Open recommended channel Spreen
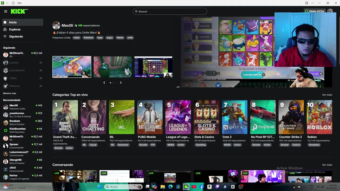 (x=23, y=146)
